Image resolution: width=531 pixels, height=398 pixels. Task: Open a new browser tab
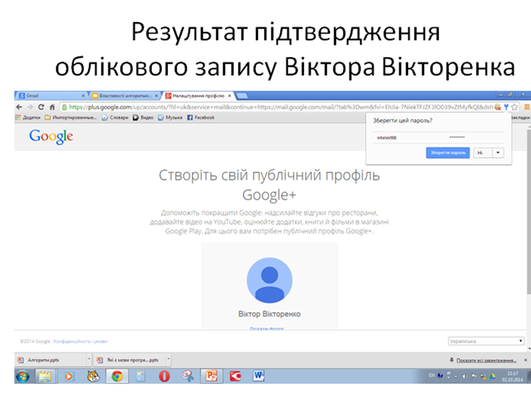[242, 96]
